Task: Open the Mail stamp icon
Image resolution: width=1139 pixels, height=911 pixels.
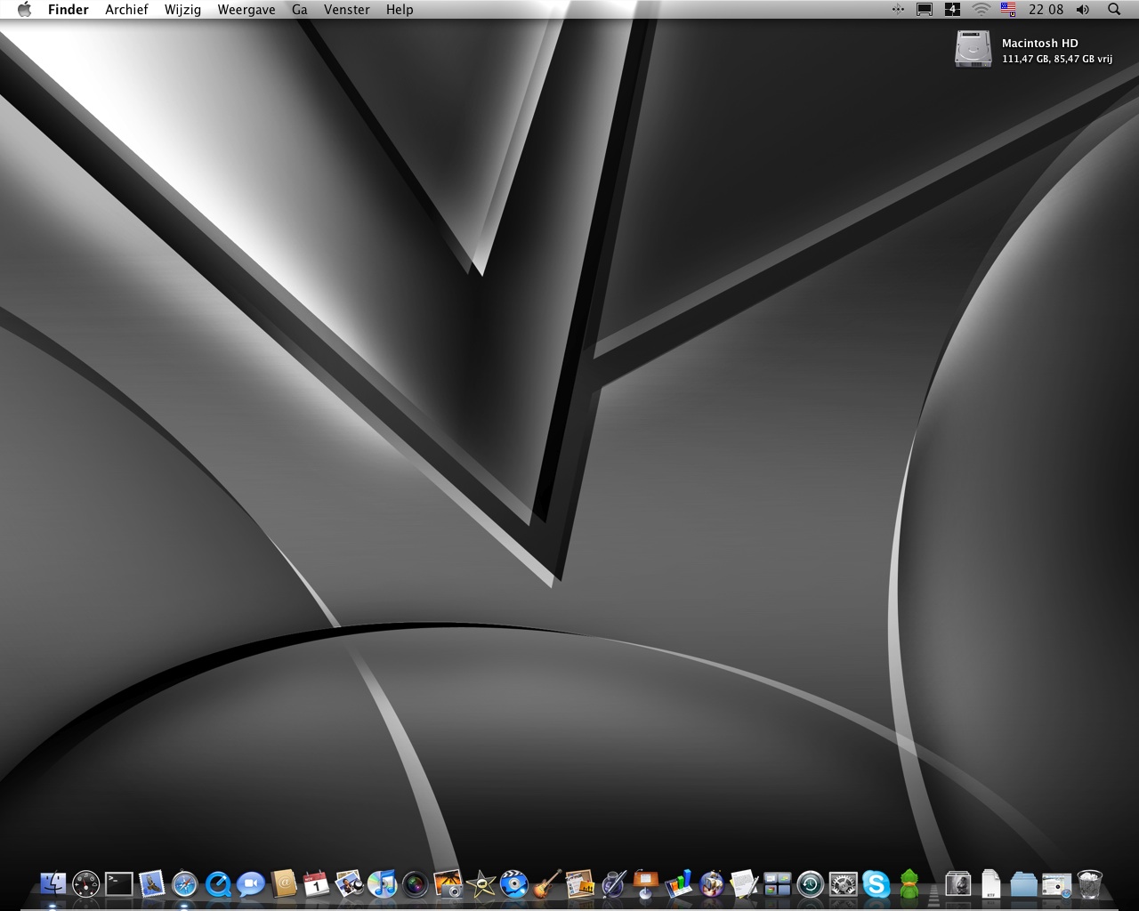Action: click(151, 884)
